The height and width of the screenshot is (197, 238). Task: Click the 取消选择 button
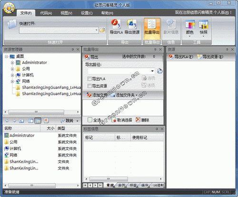[122, 120]
